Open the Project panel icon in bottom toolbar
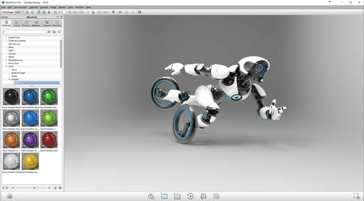The width and height of the screenshot is (364, 201). coord(177,196)
